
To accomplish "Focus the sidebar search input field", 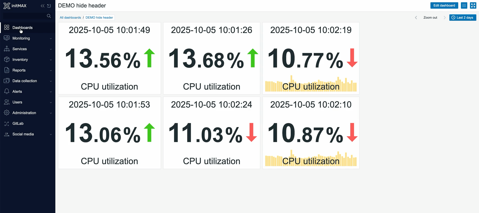I will tap(24, 16).
